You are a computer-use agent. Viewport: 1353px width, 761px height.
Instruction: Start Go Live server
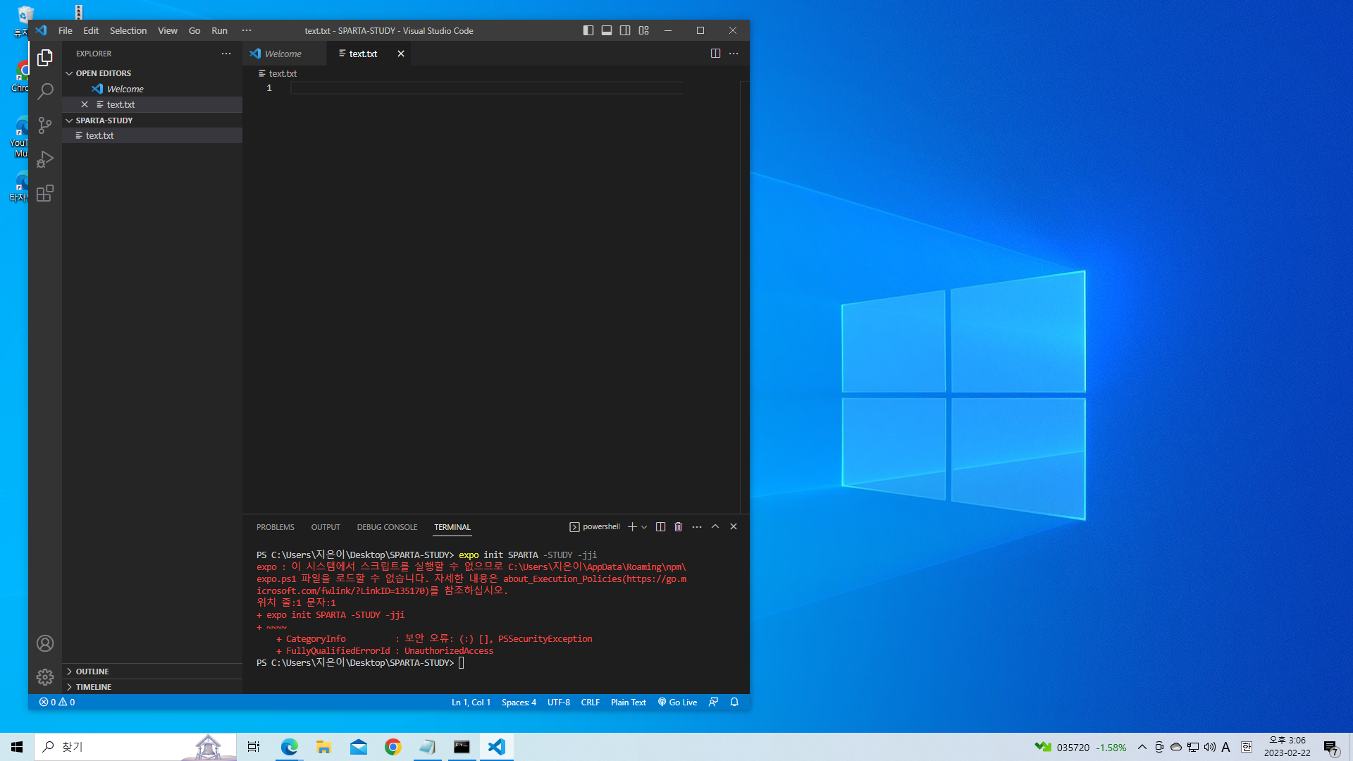[678, 703]
